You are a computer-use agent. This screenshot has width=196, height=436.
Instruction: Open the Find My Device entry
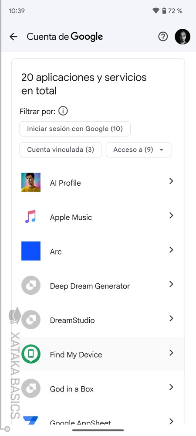pyautogui.click(x=98, y=354)
